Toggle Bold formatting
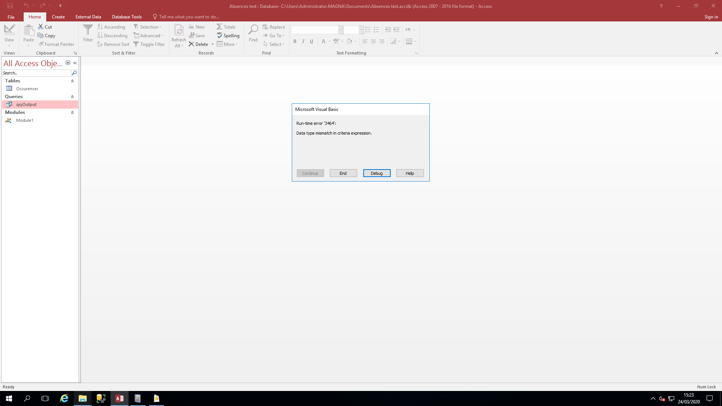Viewport: 722px width, 406px height. coord(295,41)
